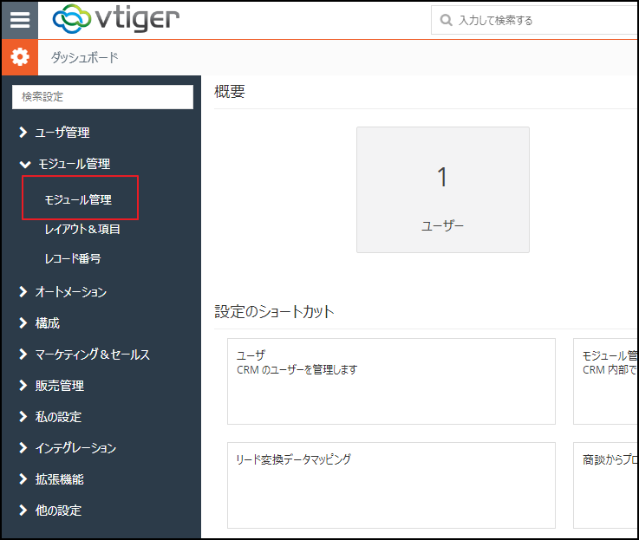Open リード変換データマッピング shortcut card

click(x=391, y=485)
